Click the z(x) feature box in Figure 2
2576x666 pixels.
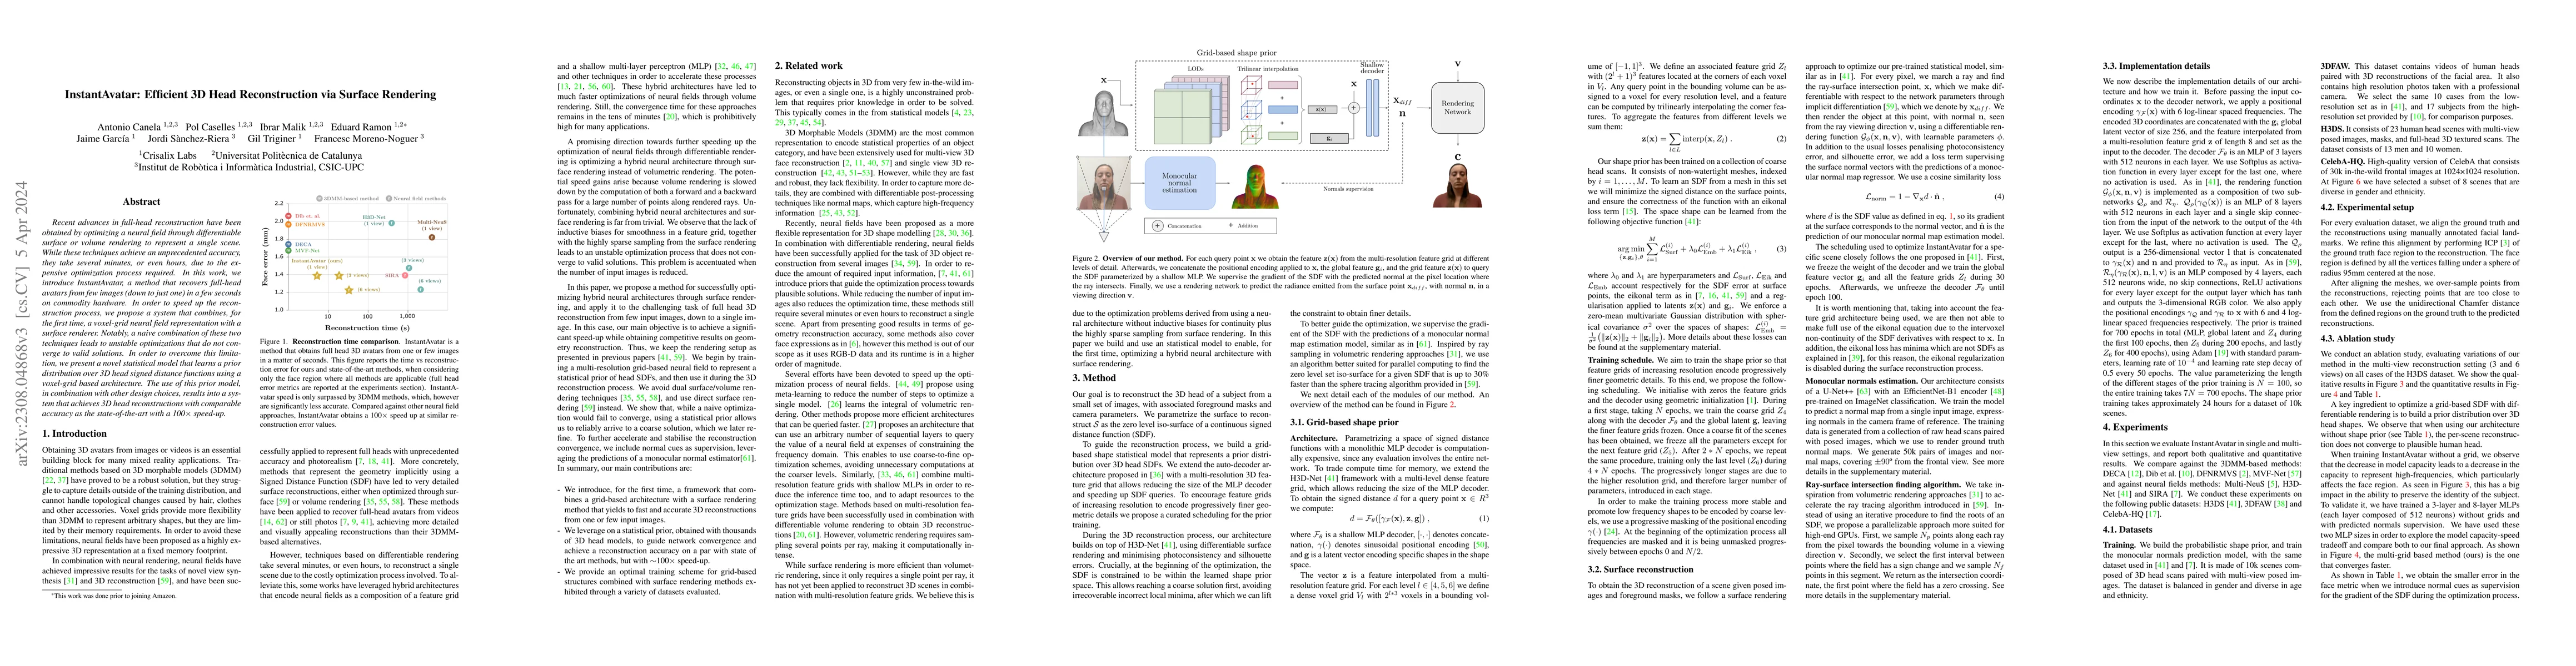[1322, 110]
